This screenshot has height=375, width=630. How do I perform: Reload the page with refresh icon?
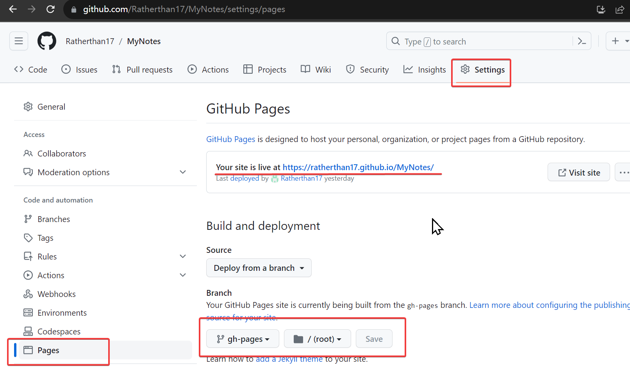tap(50, 9)
